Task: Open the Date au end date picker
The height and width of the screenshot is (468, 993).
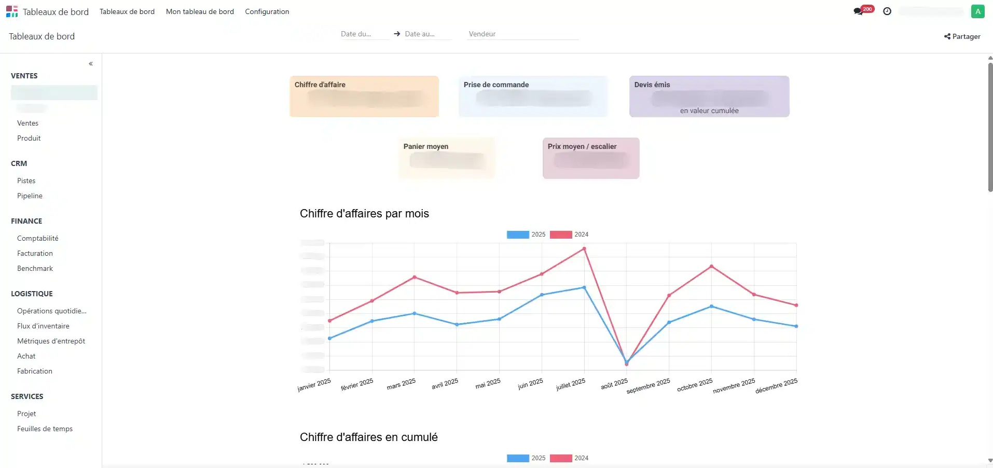Action: tap(427, 34)
